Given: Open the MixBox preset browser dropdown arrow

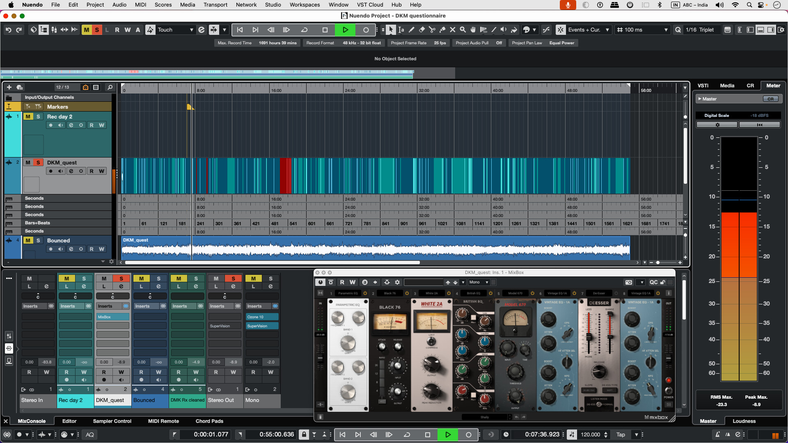Looking at the screenshot, I should tap(463, 282).
